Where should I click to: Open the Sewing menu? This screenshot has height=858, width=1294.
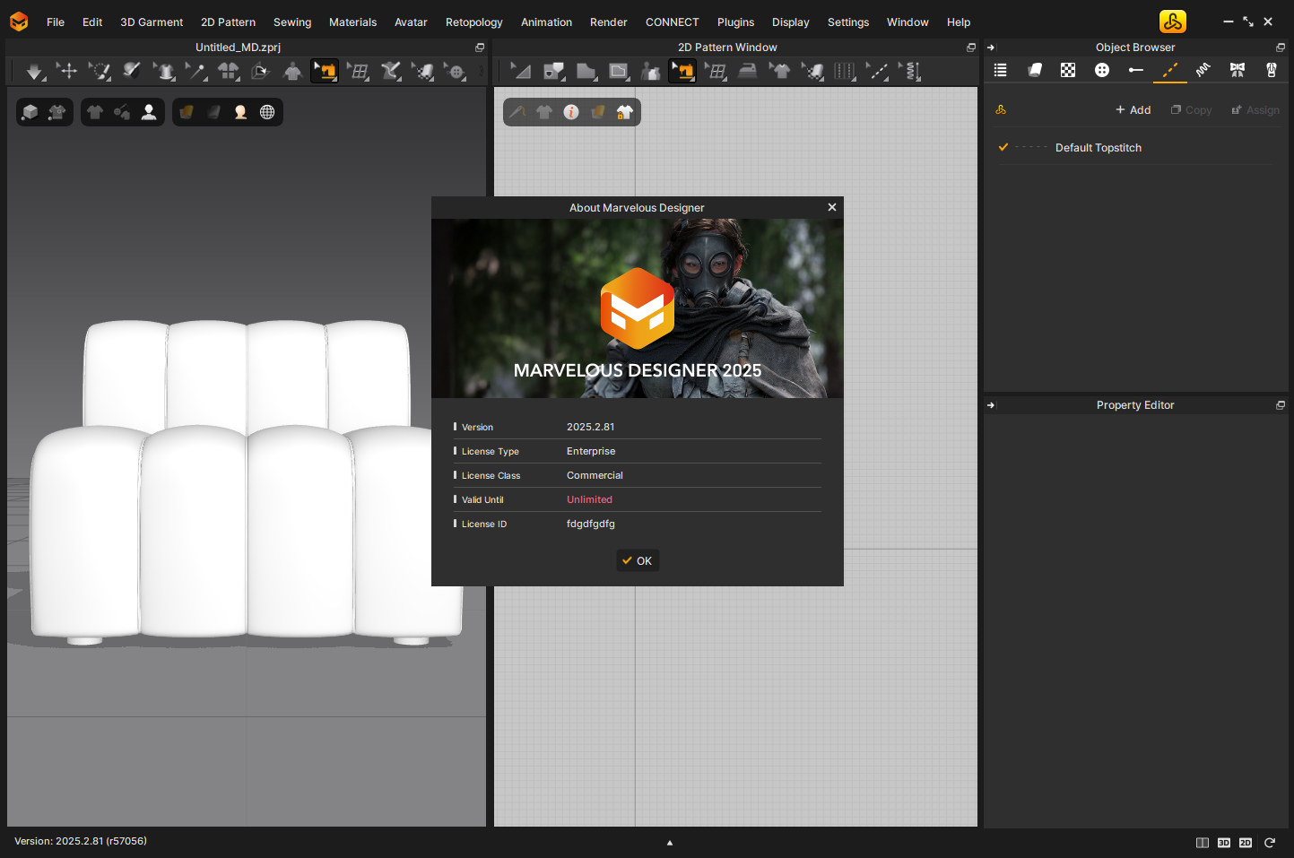pos(291,22)
